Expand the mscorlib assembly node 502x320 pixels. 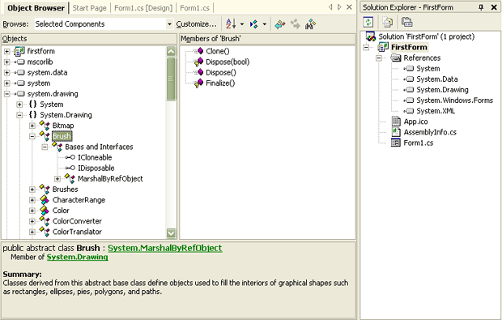click(x=6, y=62)
